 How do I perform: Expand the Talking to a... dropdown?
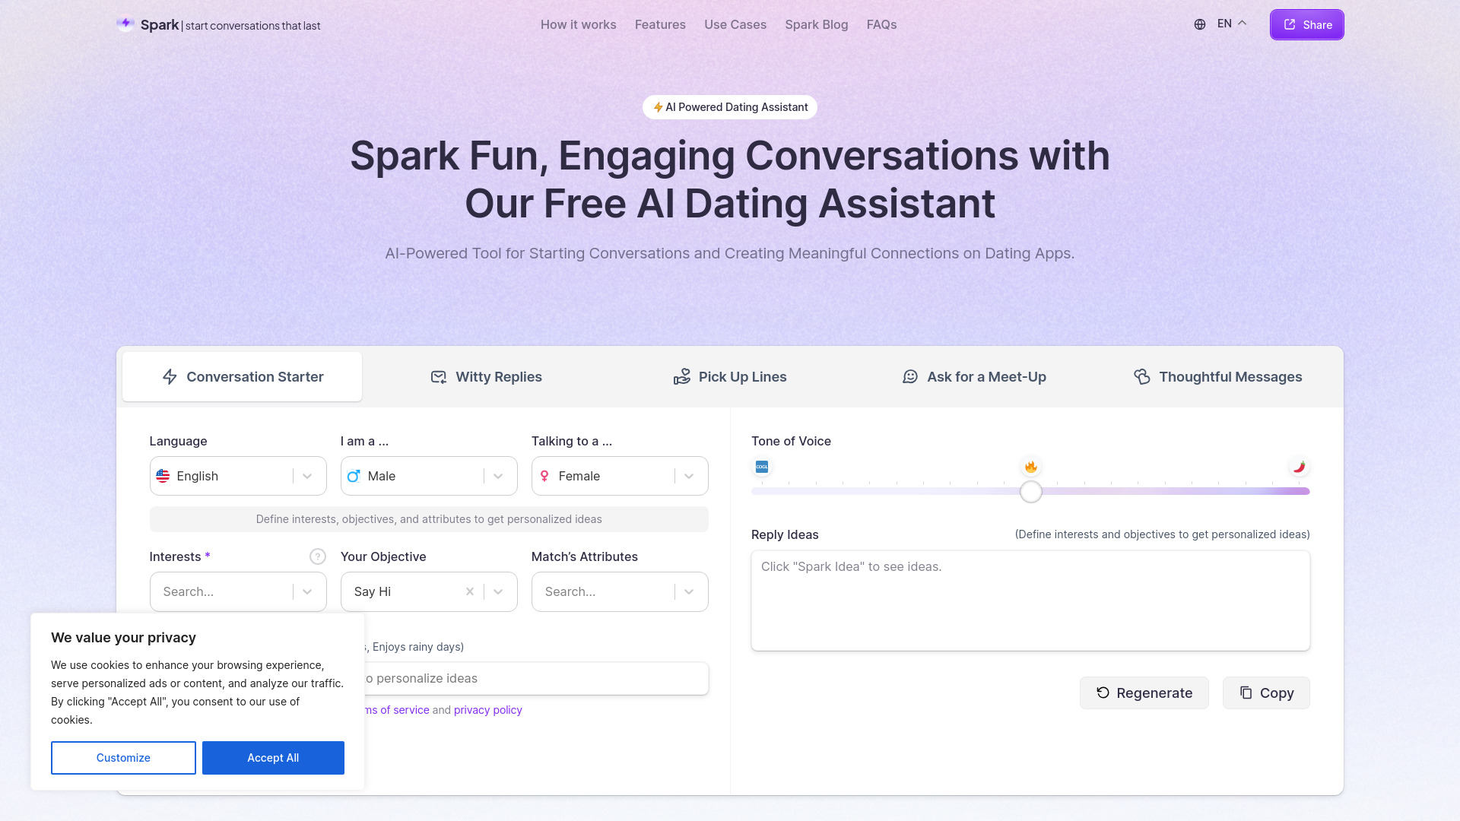[689, 476]
